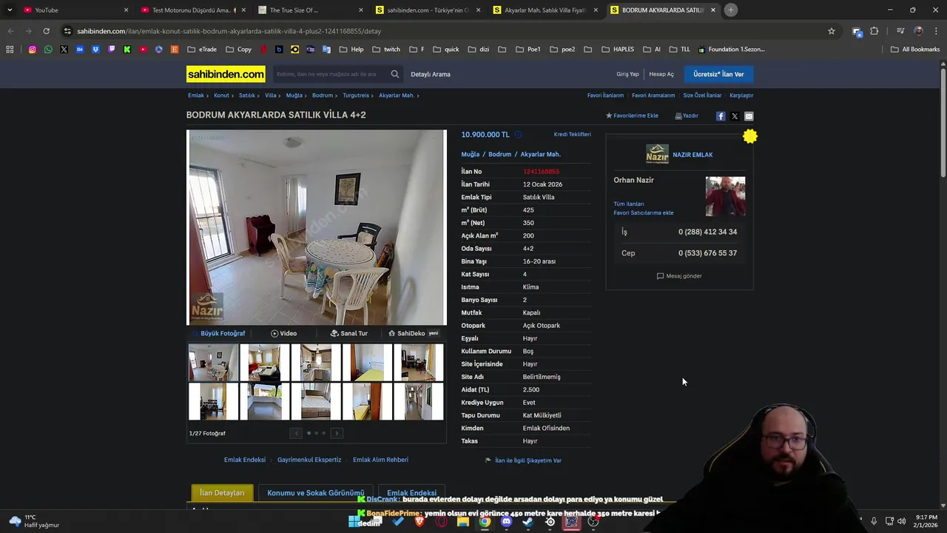
Task: Open the Chrome apps grid icon
Action: tap(10, 50)
